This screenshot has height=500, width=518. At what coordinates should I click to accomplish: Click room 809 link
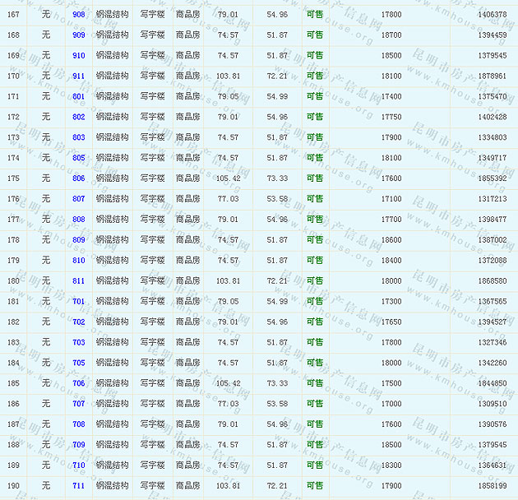click(78, 240)
